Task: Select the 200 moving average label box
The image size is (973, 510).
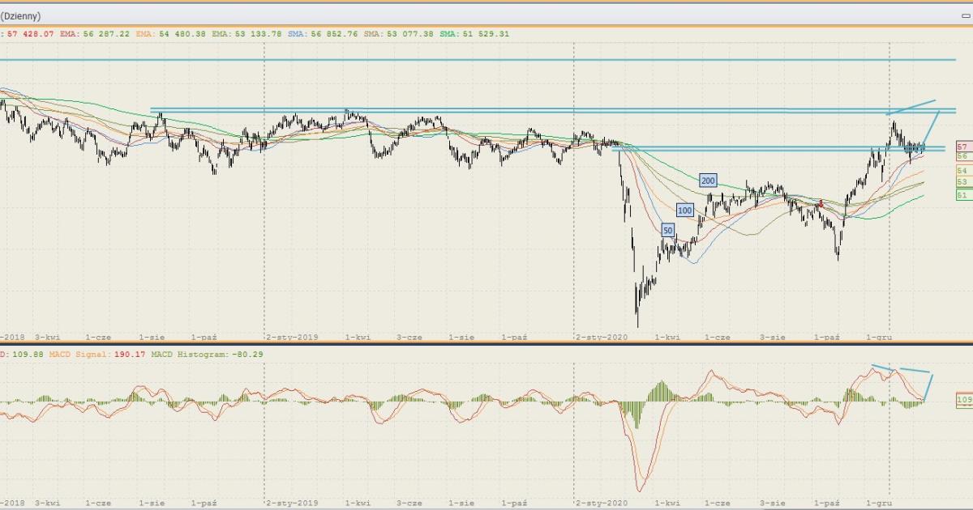Action: click(708, 181)
